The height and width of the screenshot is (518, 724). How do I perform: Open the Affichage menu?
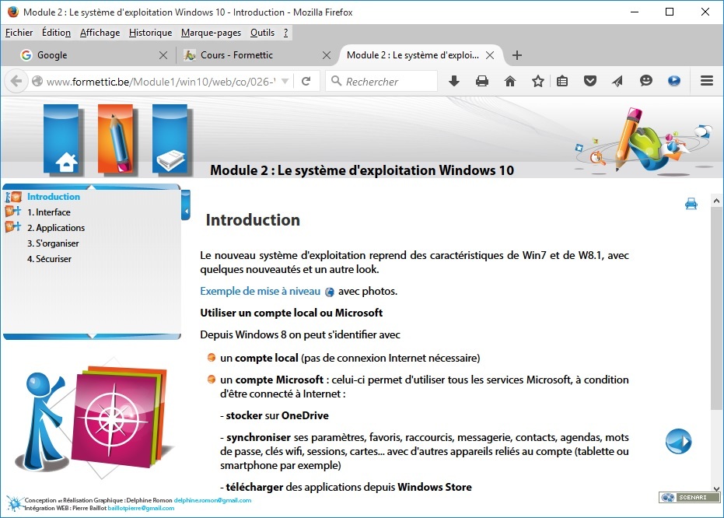point(100,33)
